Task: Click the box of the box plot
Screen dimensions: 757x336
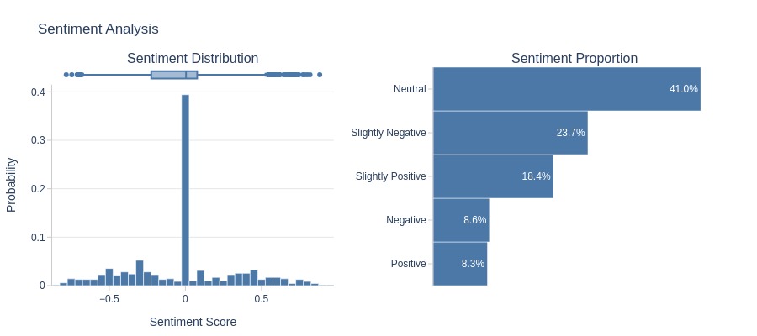Action: coord(174,75)
